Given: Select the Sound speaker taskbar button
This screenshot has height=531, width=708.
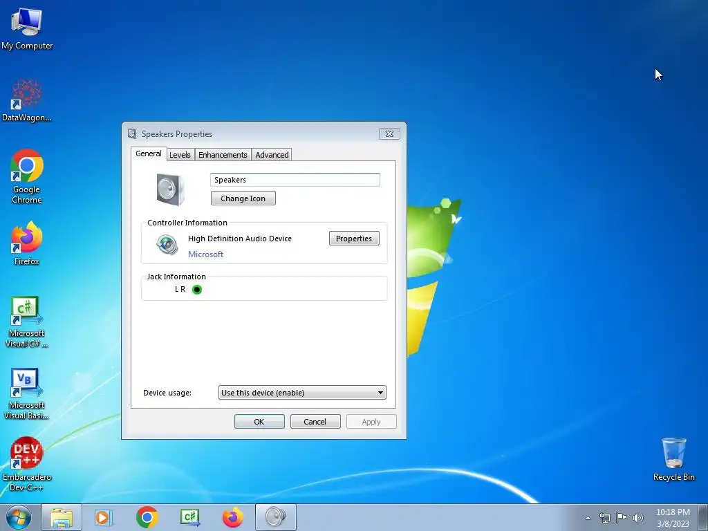Looking at the screenshot, I should tap(276, 517).
